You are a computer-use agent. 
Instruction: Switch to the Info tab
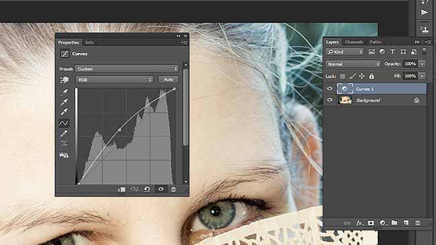pos(89,42)
